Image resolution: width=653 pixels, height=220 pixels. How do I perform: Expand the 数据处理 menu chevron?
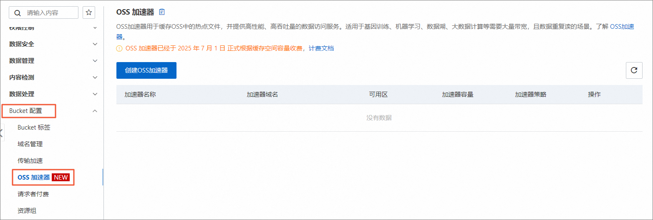pos(95,94)
